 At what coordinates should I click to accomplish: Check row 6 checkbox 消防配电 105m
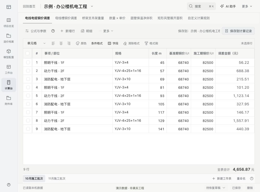28,104
